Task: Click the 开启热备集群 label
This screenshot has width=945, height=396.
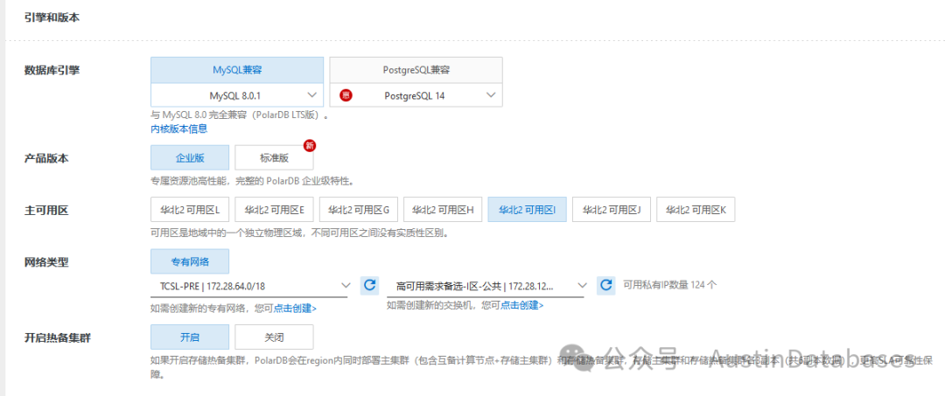Action: [57, 337]
